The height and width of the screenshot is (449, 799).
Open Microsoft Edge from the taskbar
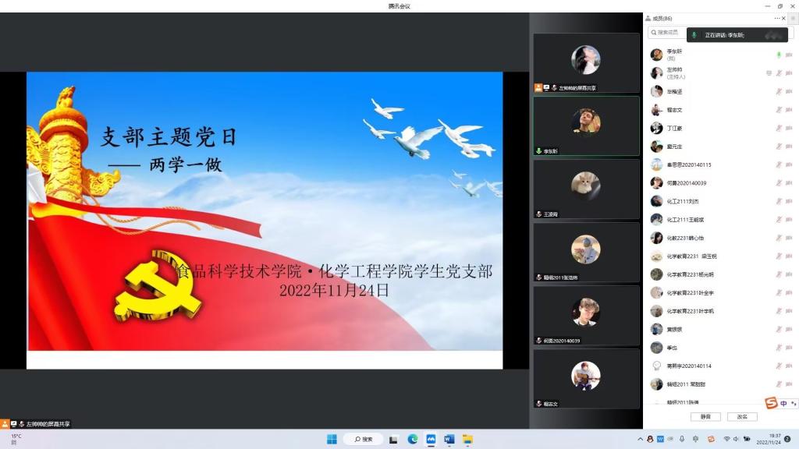pos(413,439)
